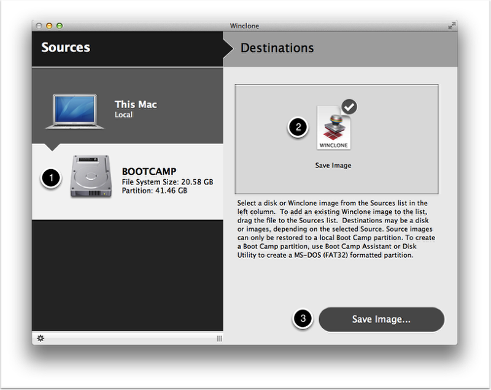Screen dimensions: 491x390
Task: Open the gear actions menu below Sources
Action: coord(41,338)
